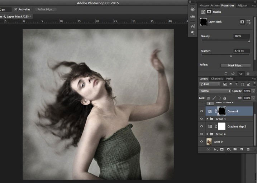257x183 pixels.
Task: Switch to the Channels tab
Action: (216, 78)
